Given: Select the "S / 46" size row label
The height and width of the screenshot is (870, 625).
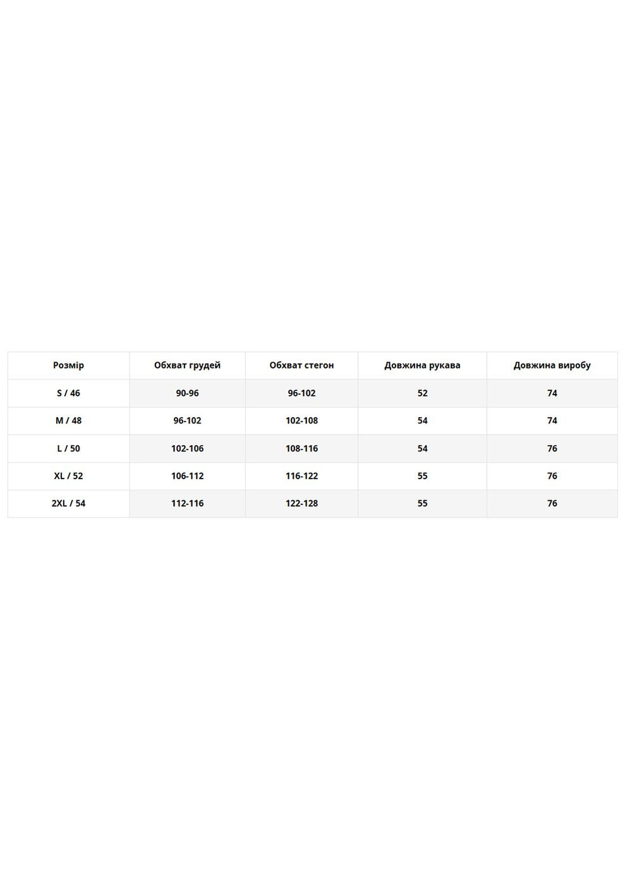Looking at the screenshot, I should [x=68, y=393].
